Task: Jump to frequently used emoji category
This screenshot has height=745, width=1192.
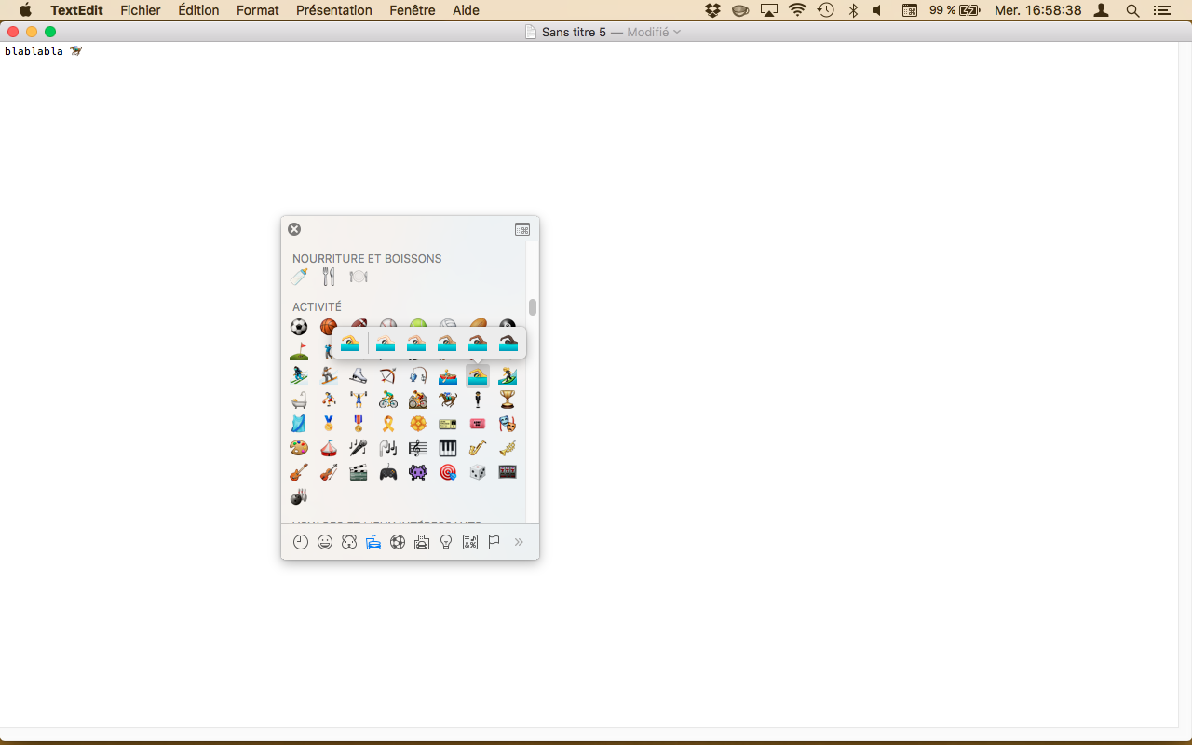Action: click(x=301, y=542)
